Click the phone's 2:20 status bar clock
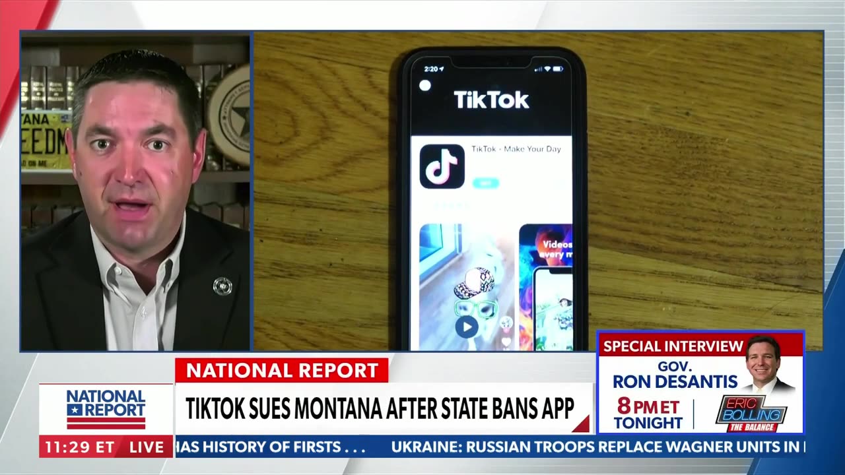The width and height of the screenshot is (845, 475). pyautogui.click(x=433, y=69)
